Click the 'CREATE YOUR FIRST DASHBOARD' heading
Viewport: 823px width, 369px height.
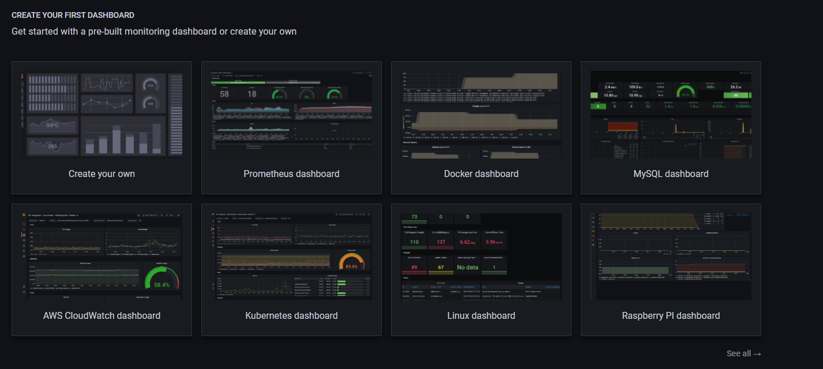[73, 15]
